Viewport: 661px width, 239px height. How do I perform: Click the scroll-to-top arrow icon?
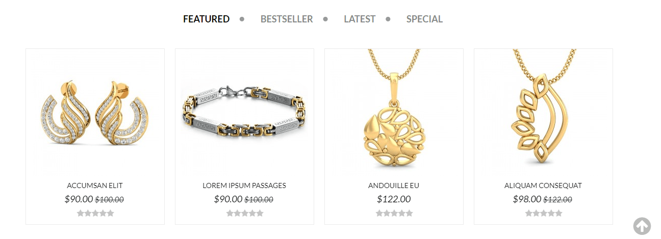[x=642, y=226]
